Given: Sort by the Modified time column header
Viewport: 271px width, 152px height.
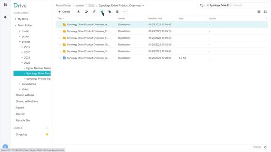Looking at the screenshot, I should point(155,19).
